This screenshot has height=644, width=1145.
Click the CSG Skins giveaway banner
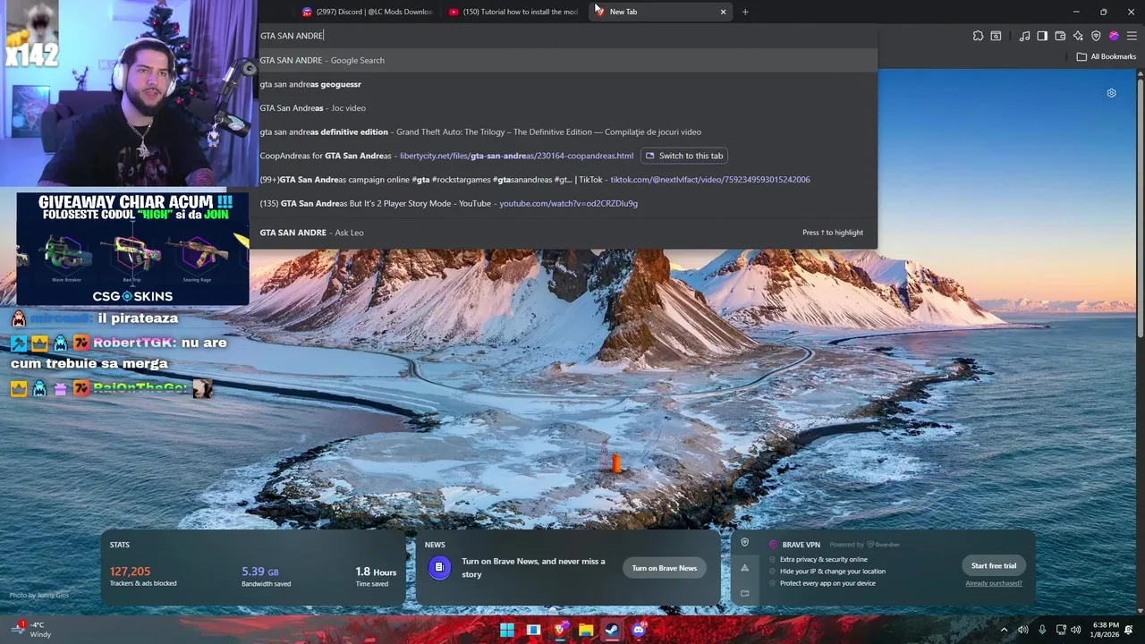131,248
